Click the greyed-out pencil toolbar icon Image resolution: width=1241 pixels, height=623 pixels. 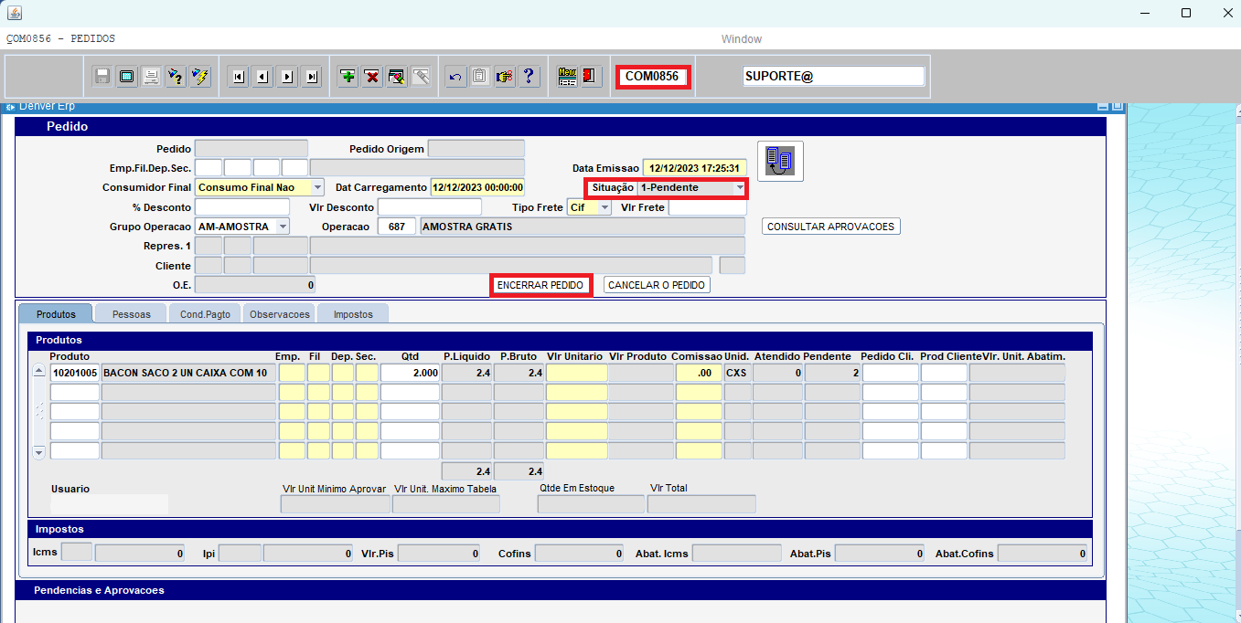point(420,77)
